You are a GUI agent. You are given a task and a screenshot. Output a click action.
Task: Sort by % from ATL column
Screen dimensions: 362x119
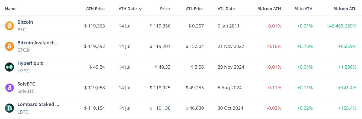pos(345,9)
